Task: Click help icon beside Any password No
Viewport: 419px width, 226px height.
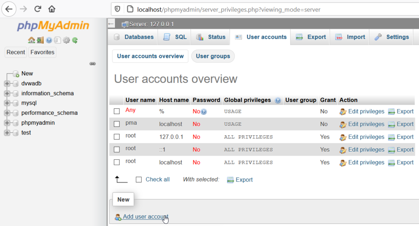Action: click(x=204, y=112)
